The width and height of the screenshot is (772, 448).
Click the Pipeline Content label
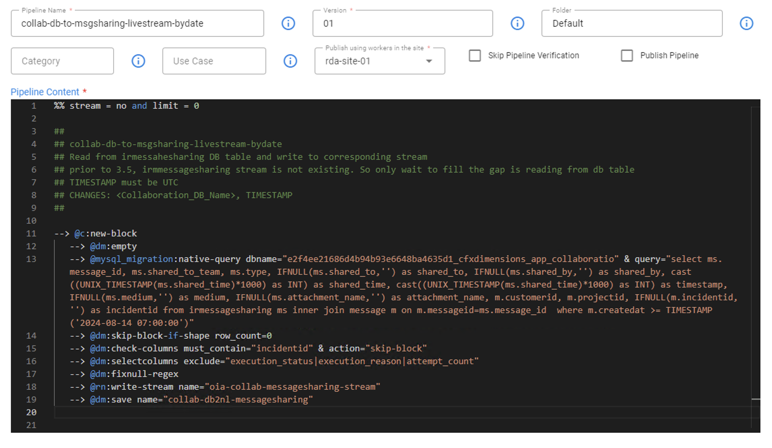[x=45, y=92]
